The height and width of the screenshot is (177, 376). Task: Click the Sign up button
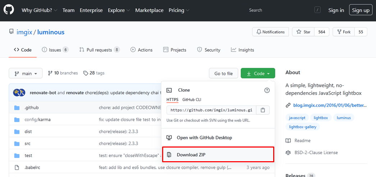point(361,10)
